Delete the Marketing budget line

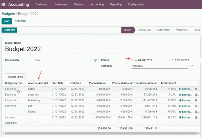click(x=196, y=101)
